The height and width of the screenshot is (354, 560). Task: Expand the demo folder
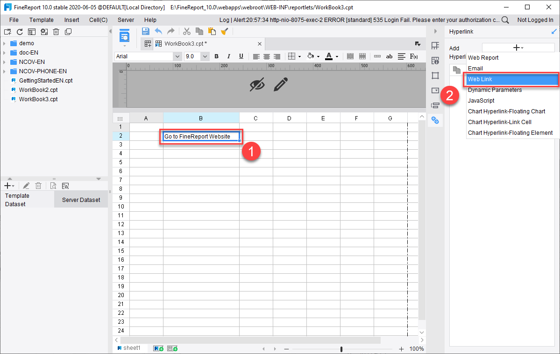[4, 43]
